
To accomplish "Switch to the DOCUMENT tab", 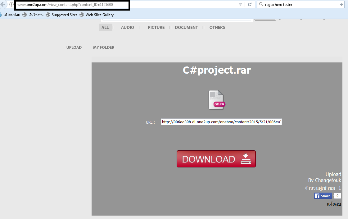I will [187, 28].
